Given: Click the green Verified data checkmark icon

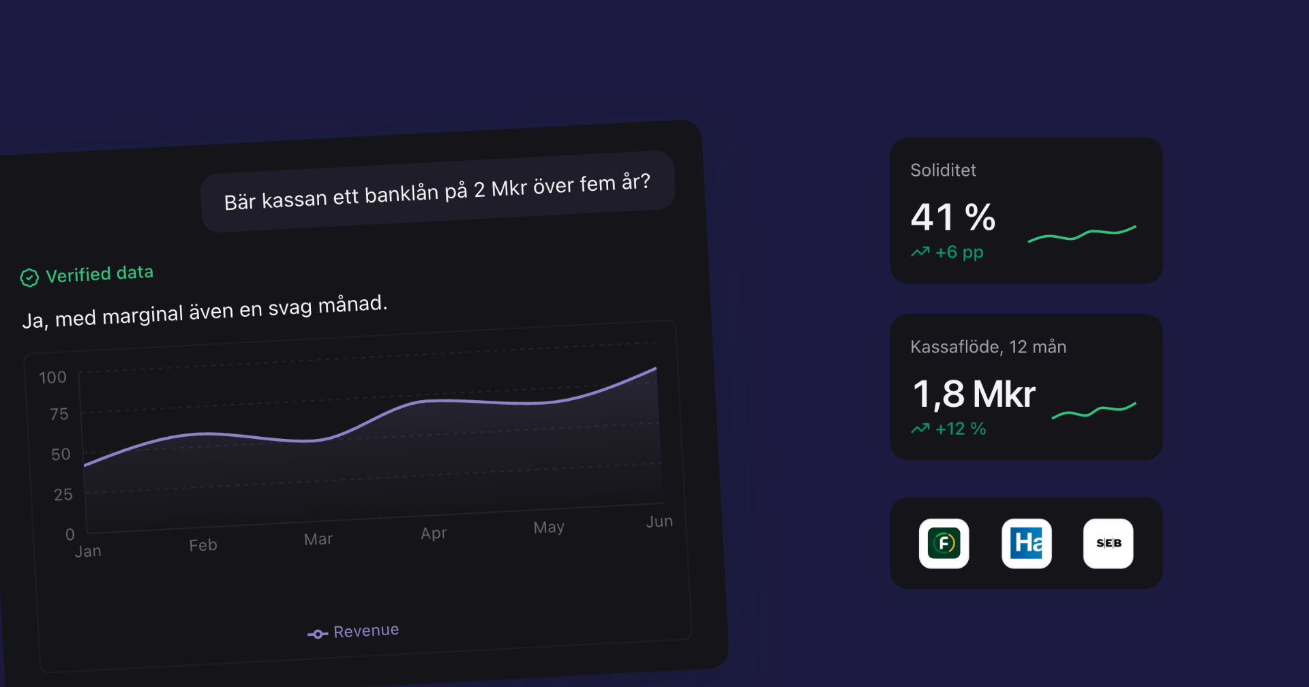Looking at the screenshot, I should click(29, 277).
